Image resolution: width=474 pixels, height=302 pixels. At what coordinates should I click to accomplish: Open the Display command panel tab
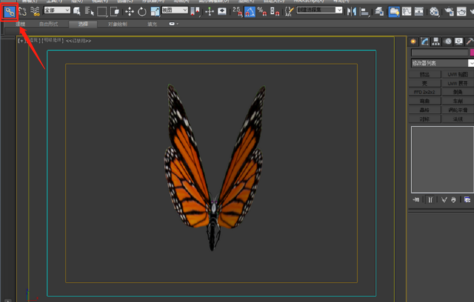pos(459,41)
